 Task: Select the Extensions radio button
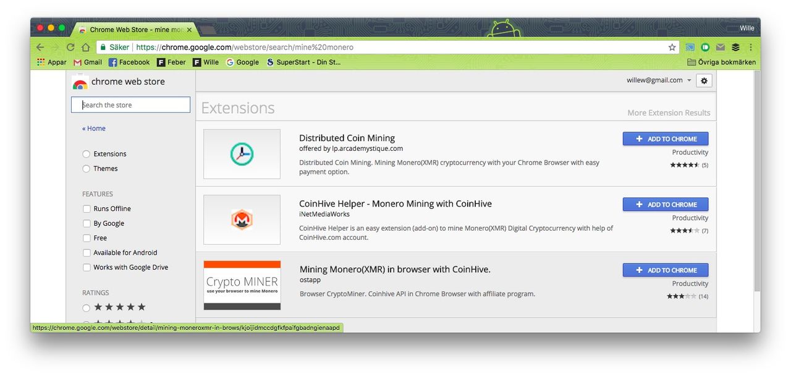coord(87,154)
